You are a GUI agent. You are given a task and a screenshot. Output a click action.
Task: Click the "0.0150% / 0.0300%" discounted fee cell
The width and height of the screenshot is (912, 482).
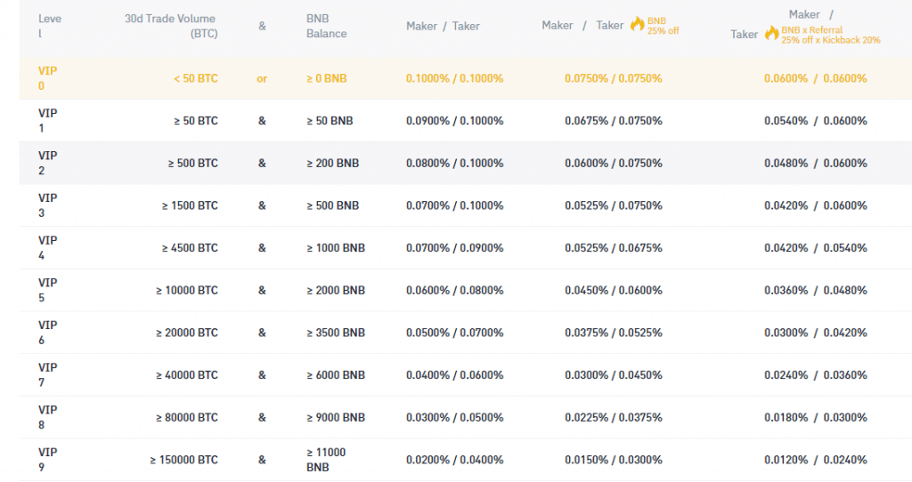pos(614,460)
